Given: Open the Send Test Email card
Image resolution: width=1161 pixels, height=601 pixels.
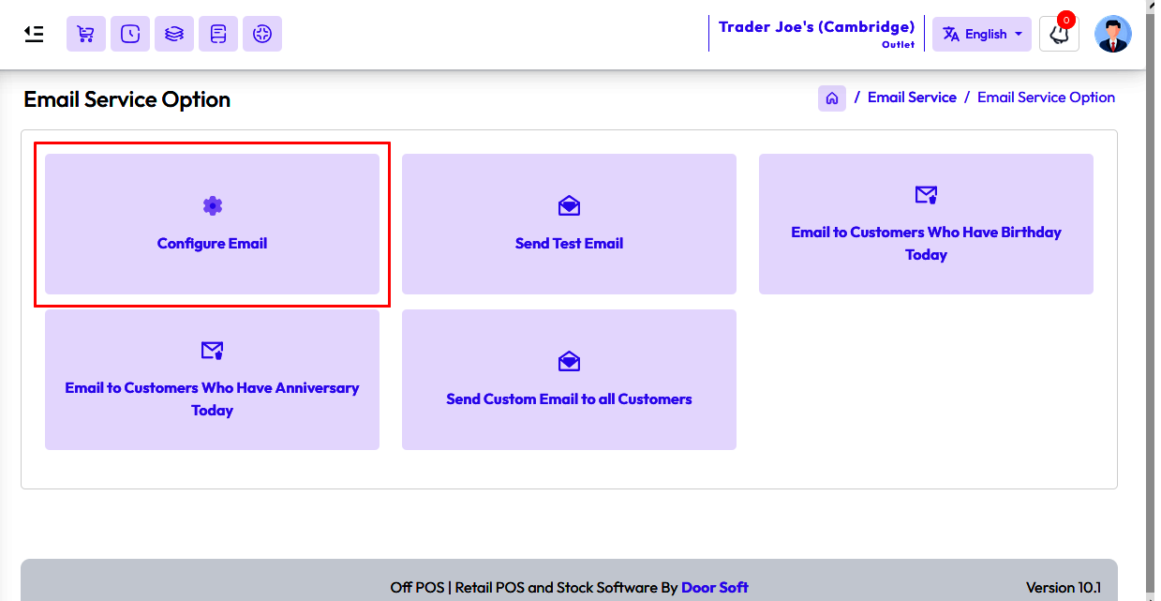Looking at the screenshot, I should (569, 224).
